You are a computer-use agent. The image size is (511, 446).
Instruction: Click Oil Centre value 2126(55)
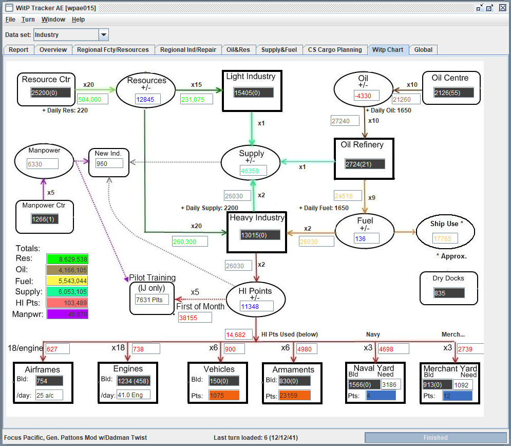453,92
